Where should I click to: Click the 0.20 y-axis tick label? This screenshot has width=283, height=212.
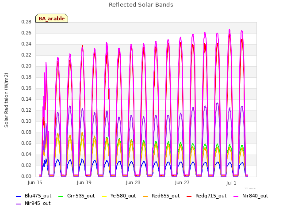click(x=27, y=66)
